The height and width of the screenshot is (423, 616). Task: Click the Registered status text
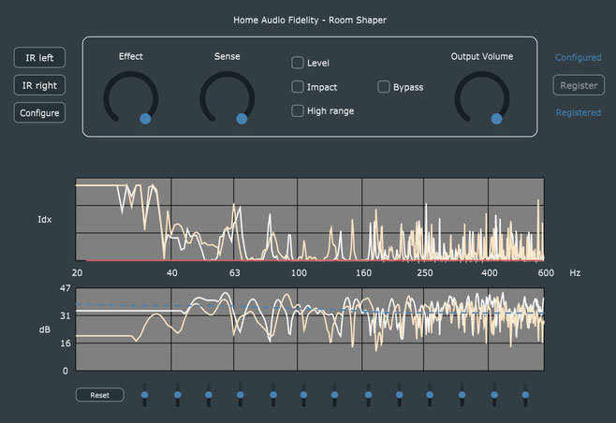(579, 112)
